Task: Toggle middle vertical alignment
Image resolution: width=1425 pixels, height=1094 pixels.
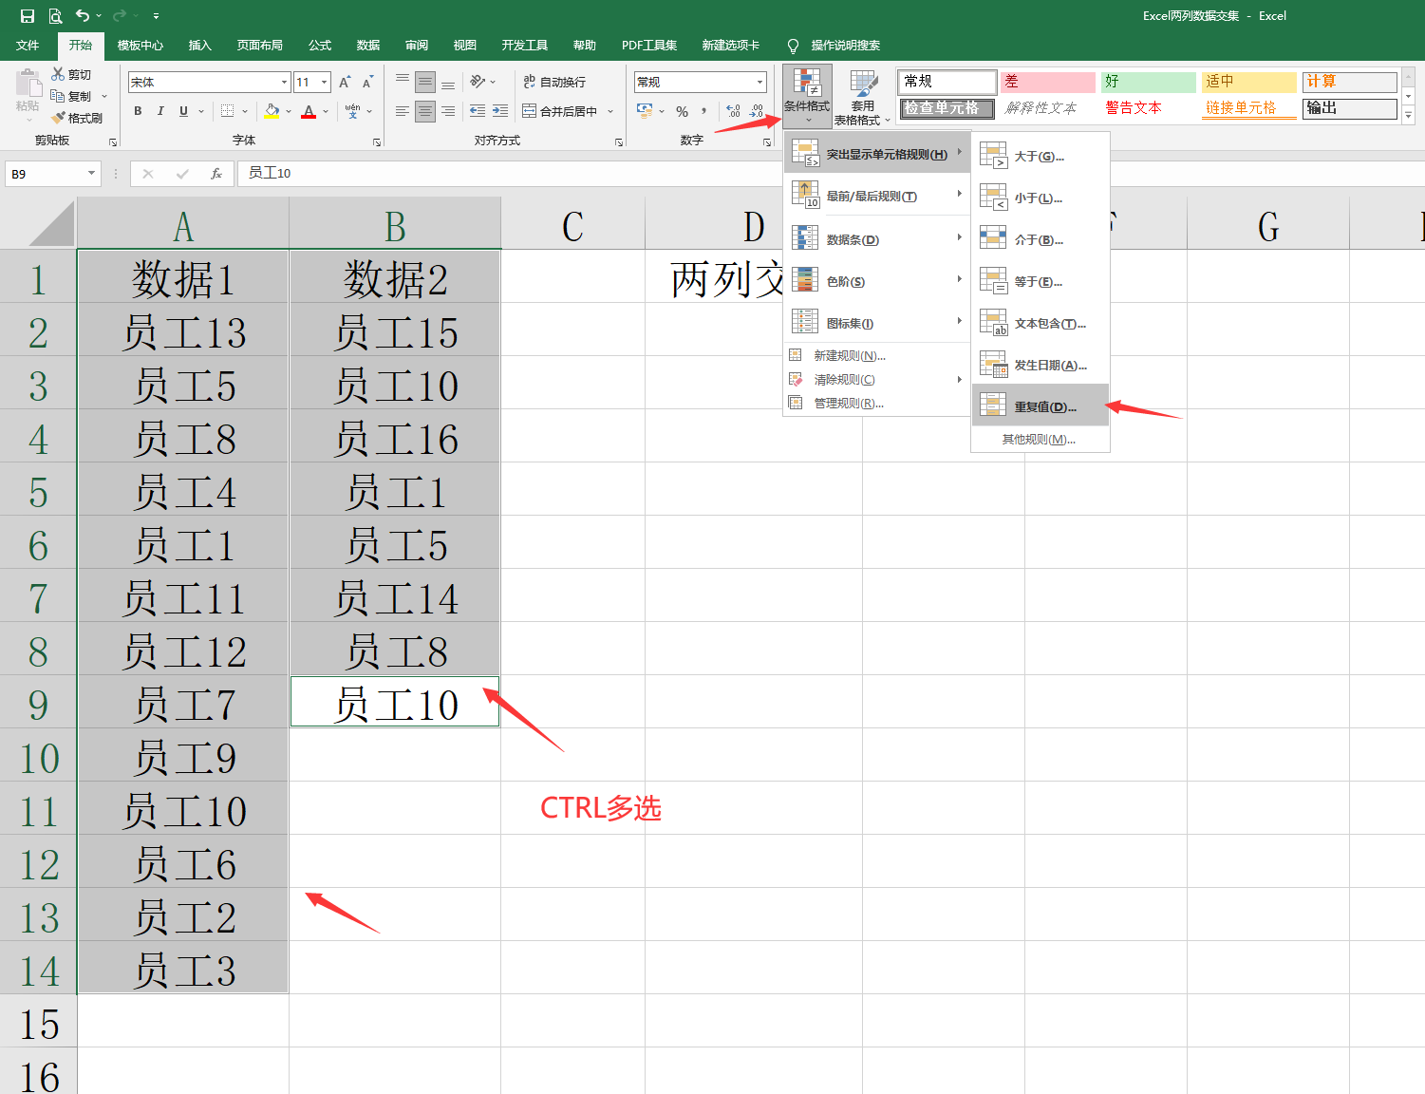Action: pyautogui.click(x=425, y=82)
